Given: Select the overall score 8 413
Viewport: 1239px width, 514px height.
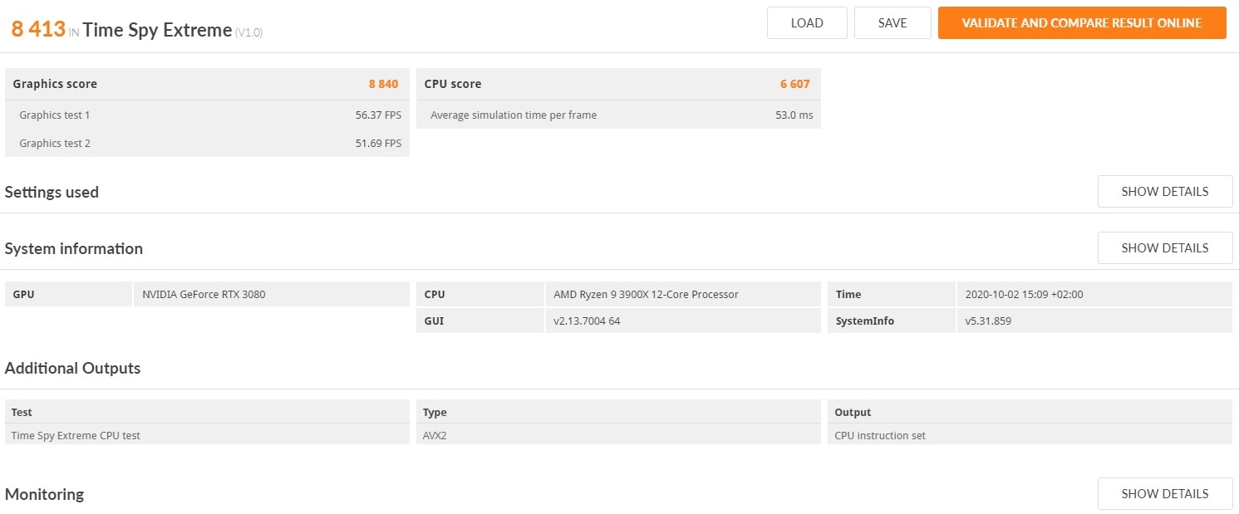Looking at the screenshot, I should 38,30.
